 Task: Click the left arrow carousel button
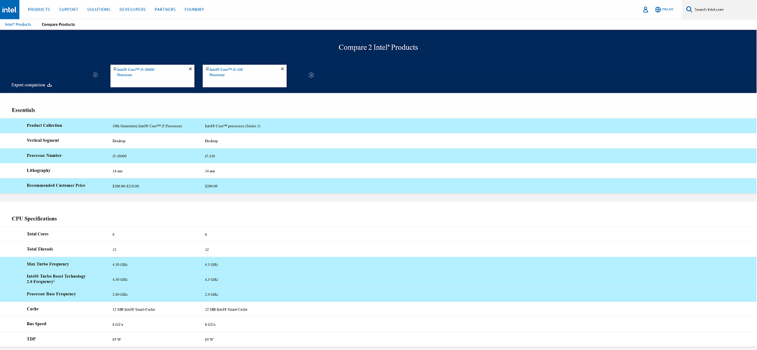click(x=95, y=75)
